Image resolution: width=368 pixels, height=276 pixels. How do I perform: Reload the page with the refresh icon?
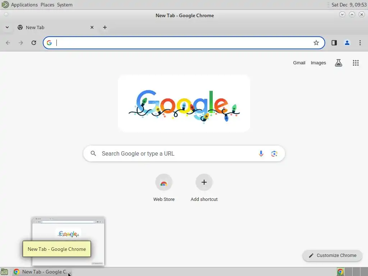(34, 43)
